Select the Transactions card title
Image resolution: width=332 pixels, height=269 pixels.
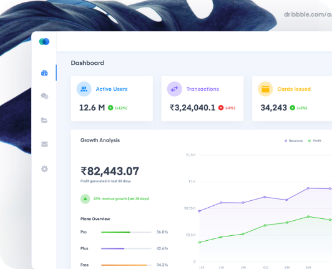pyautogui.click(x=203, y=89)
